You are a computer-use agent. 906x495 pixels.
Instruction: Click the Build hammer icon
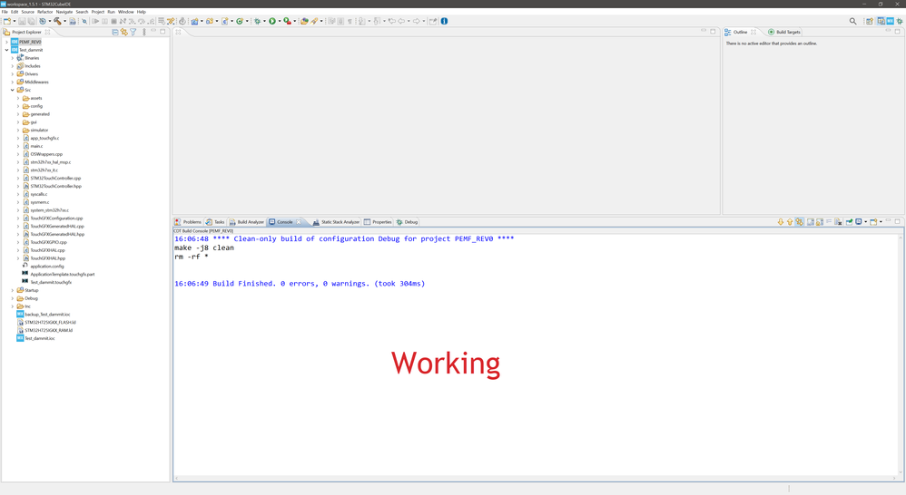pos(58,21)
